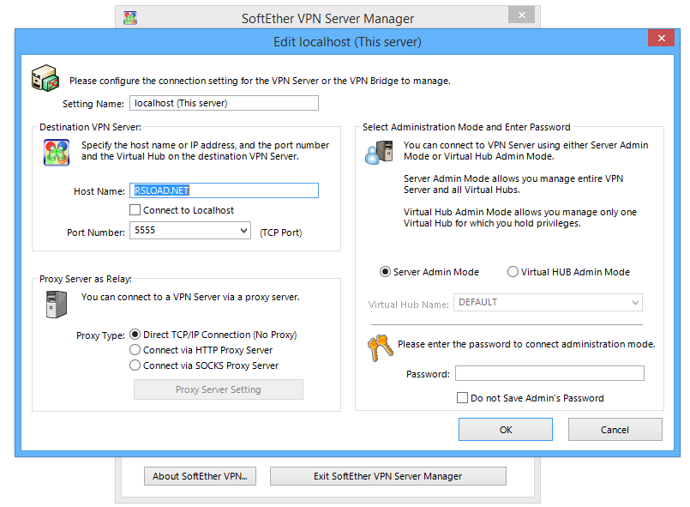Click the server connection icon beside the instructions
This screenshot has height=507, width=690.
coord(45,78)
